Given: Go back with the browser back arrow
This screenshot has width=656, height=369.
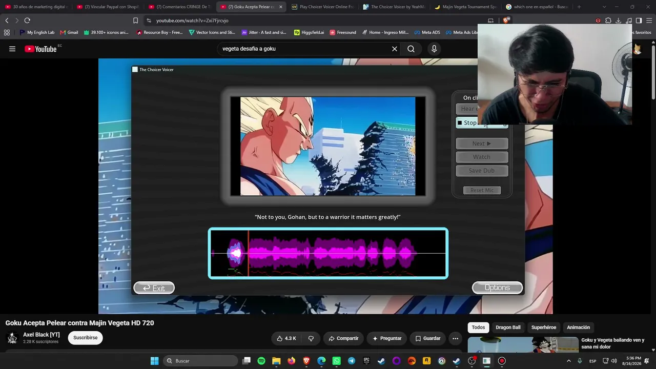Looking at the screenshot, I should (7, 20).
